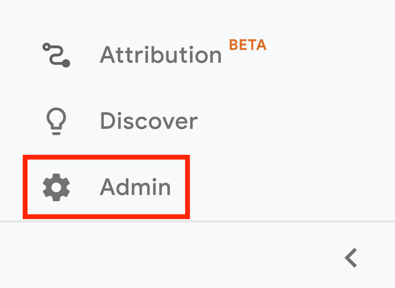This screenshot has height=288, width=395.
Task: Click the Discover lightbulb icon
Action: pyautogui.click(x=56, y=121)
